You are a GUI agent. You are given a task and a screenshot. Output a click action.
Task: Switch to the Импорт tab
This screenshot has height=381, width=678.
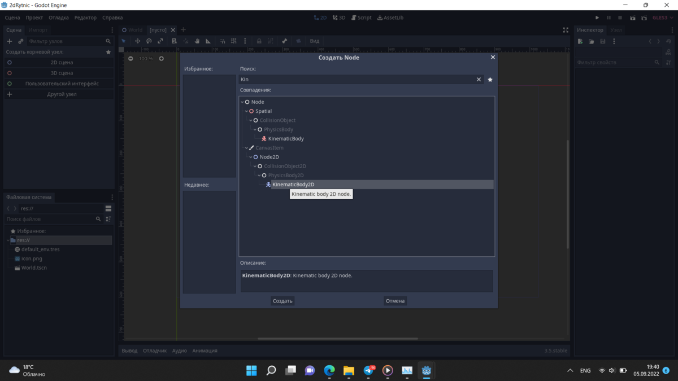(38, 30)
